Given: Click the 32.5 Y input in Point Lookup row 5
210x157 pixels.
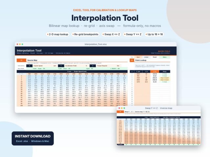Looking at the screenshot, I should pos(146,82).
